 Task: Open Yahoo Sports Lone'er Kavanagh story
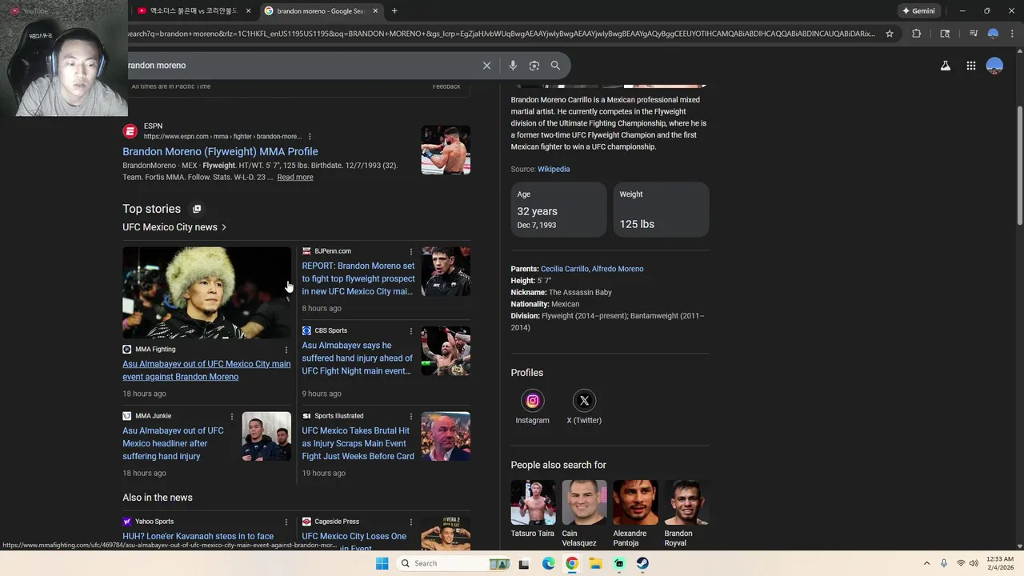tap(198, 537)
